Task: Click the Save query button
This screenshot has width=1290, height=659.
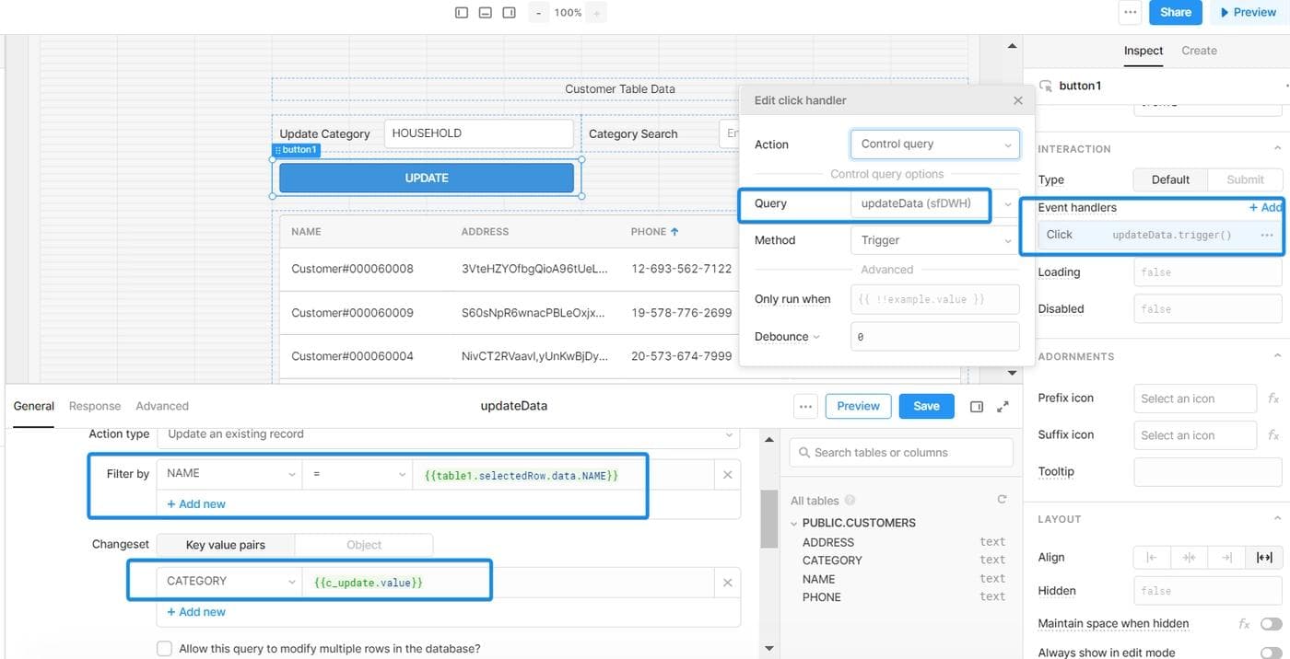Action: pos(926,406)
